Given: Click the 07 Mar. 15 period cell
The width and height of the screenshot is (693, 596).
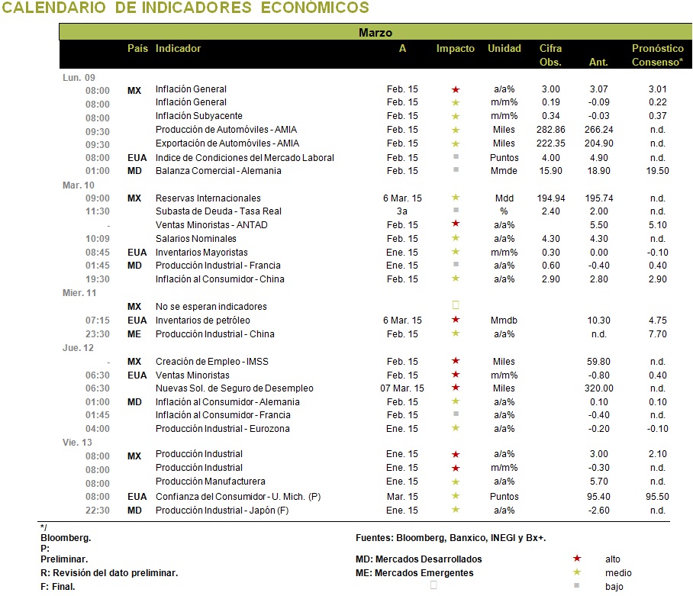Looking at the screenshot, I should (401, 388).
